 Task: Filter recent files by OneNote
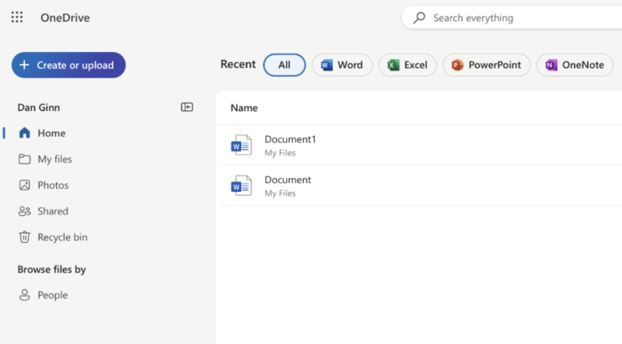[x=575, y=65]
